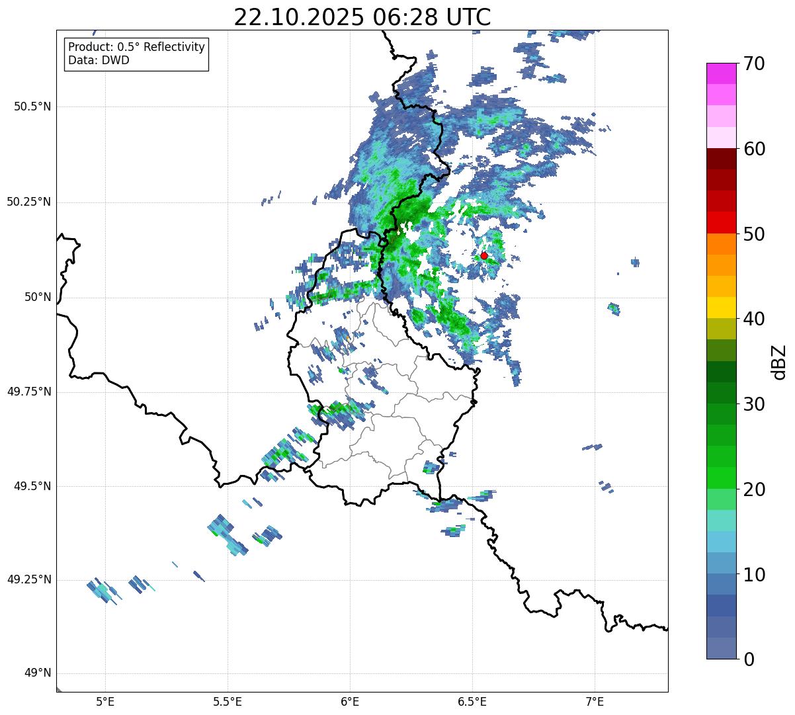The height and width of the screenshot is (715, 795).
Task: Click the 50.25°N latitude tick label
Action: coord(28,202)
